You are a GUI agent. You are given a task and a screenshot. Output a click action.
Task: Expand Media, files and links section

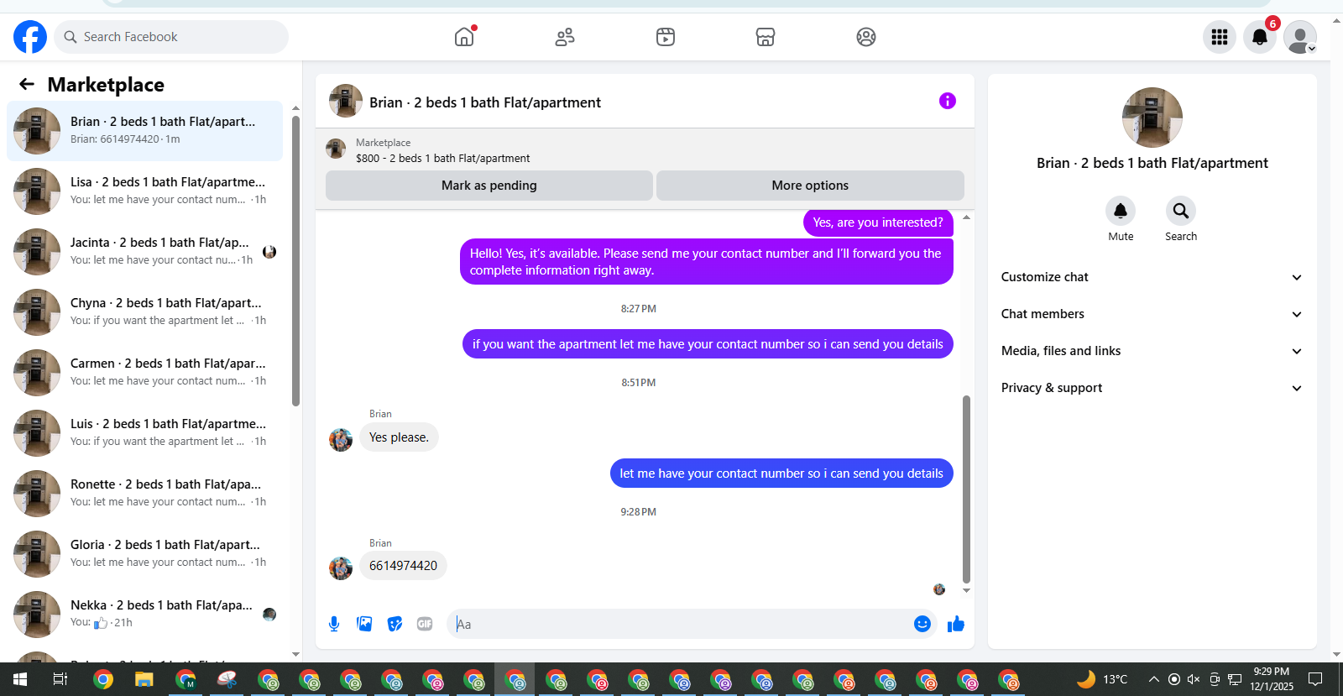1152,351
